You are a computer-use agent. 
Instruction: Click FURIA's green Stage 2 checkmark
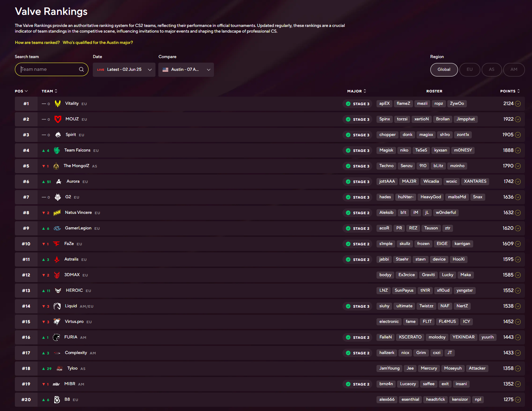point(348,337)
